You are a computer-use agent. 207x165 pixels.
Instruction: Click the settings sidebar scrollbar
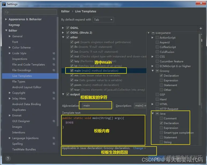click(57, 71)
